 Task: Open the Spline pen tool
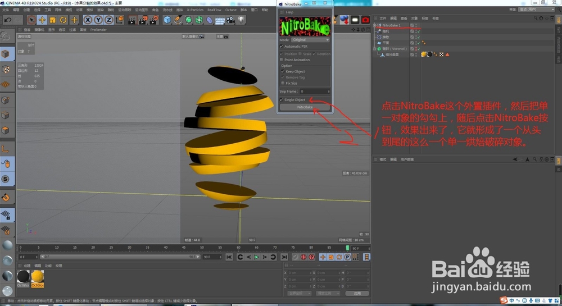[178, 20]
